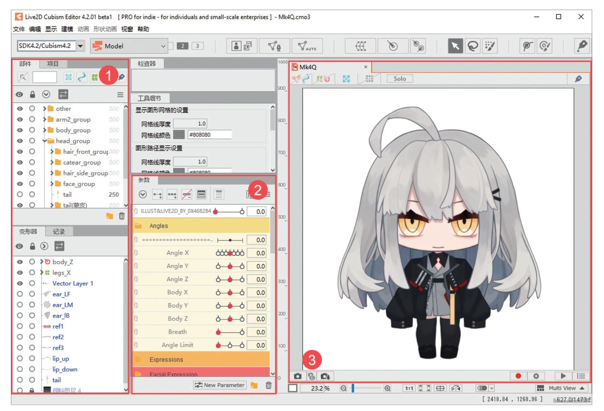Screen dimensions: 604x411
Task: Expand the arm2_group folder
Action: click(x=44, y=119)
